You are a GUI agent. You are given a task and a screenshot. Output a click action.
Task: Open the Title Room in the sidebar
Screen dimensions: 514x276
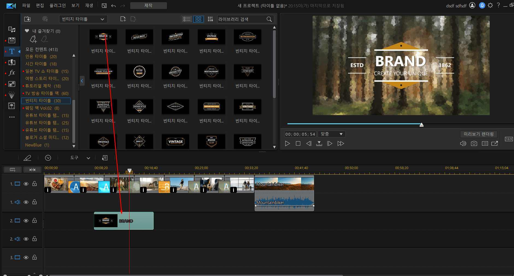[x=12, y=52]
